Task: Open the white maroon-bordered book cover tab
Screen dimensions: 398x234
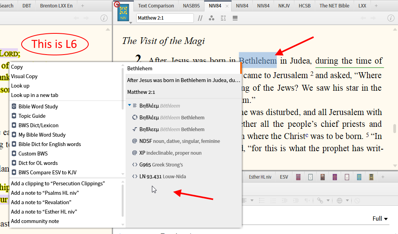Action: 347,177
